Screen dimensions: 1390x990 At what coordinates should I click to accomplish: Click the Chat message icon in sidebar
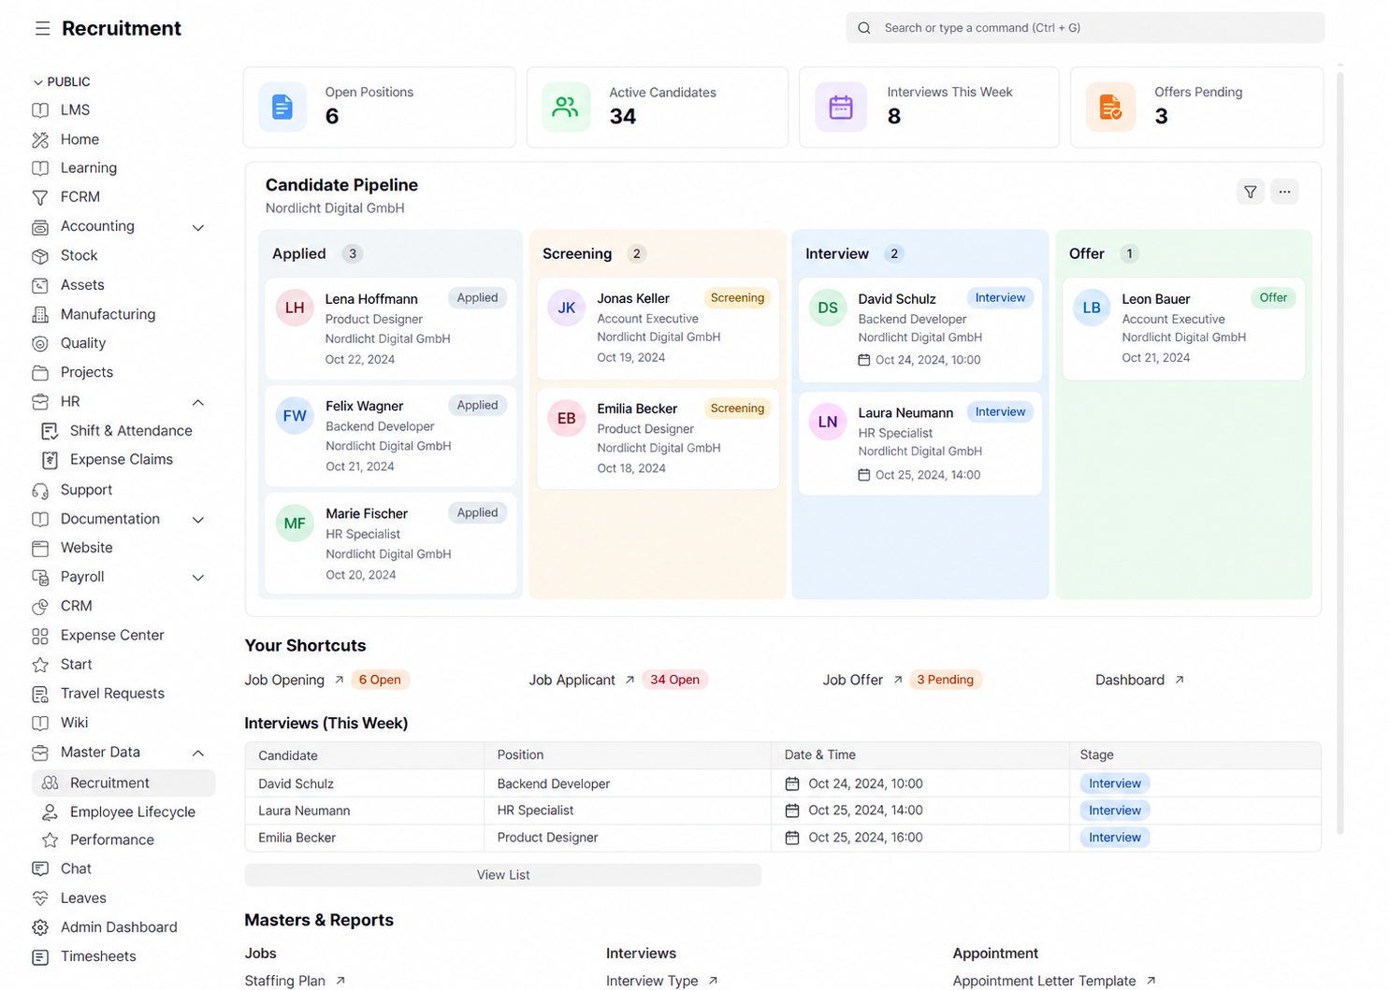(40, 869)
